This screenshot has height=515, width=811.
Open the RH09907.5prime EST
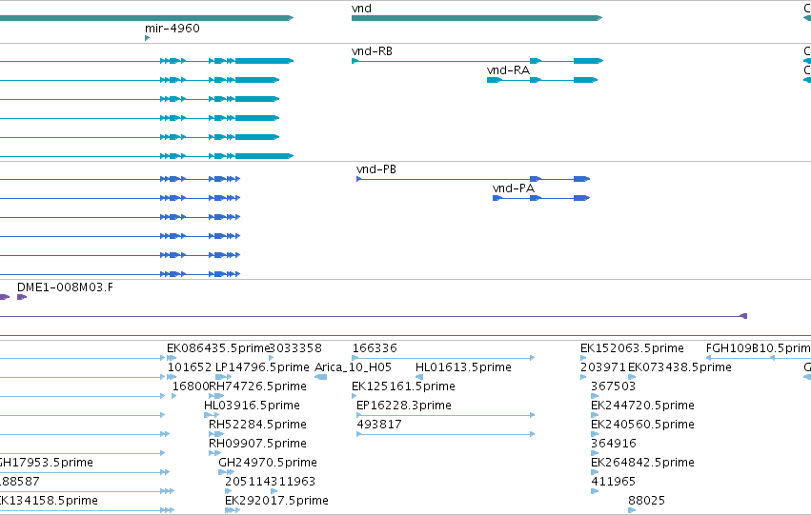[x=214, y=453]
